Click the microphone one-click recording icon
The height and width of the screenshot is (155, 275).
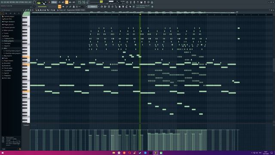pos(134,2)
